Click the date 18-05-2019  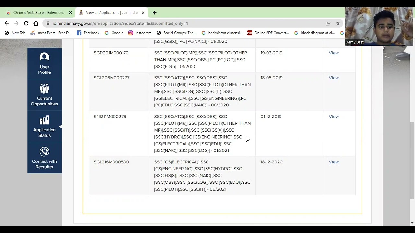[271, 78]
